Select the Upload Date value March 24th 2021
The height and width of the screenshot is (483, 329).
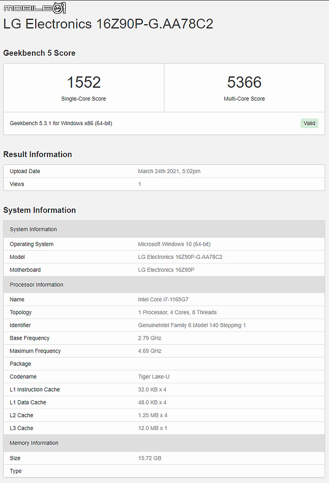169,171
